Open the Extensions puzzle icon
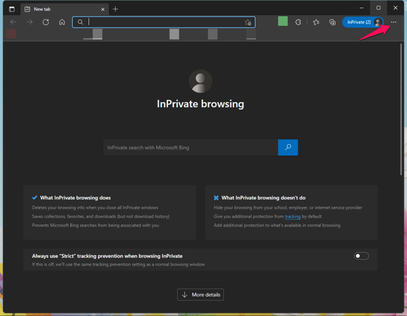407x316 pixels. click(x=298, y=22)
